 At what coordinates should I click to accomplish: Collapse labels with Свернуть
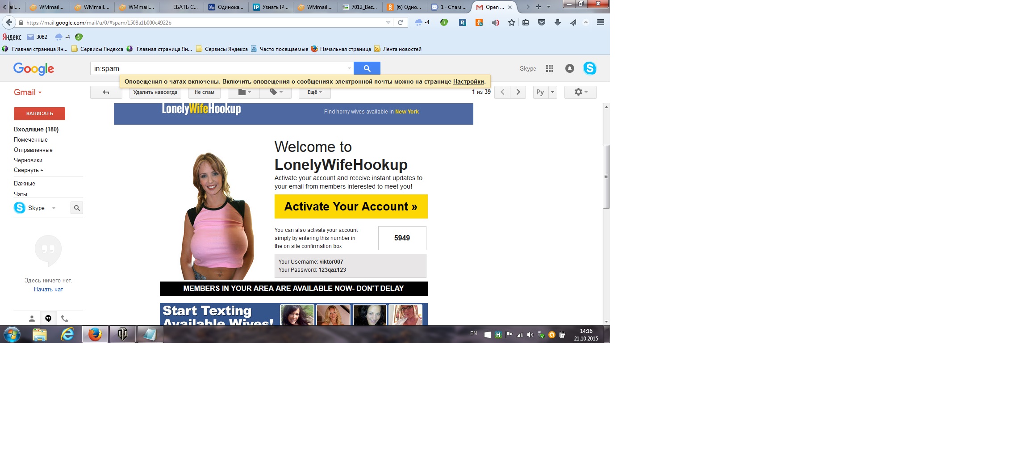(29, 170)
